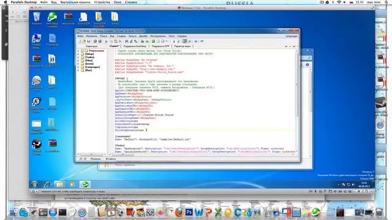Open Recycle Bin on Windows desktop
392x220 pixels.
click(x=37, y=18)
